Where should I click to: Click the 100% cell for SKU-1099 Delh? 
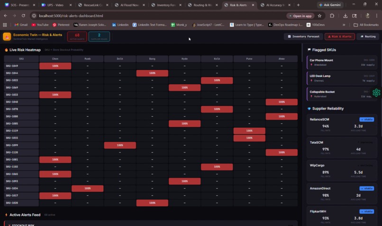[120, 145]
